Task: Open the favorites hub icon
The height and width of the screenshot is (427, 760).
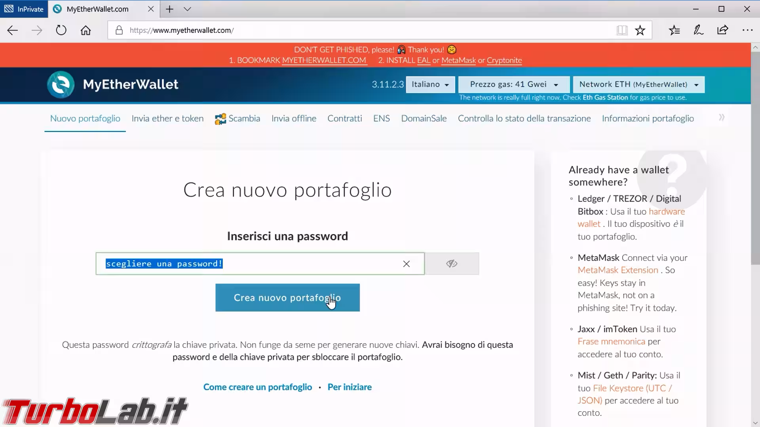Action: [x=674, y=30]
